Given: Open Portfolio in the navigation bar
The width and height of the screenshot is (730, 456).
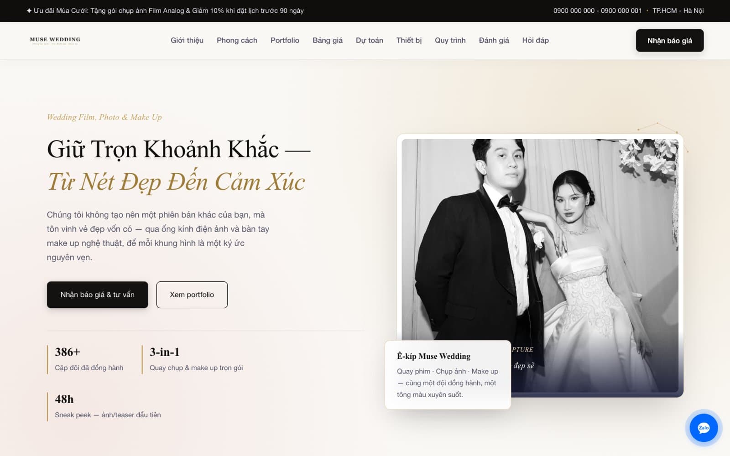Looking at the screenshot, I should (x=285, y=41).
